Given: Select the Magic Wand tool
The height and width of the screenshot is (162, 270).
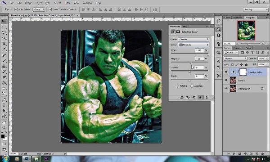Looking at the screenshot, I should [4, 38].
